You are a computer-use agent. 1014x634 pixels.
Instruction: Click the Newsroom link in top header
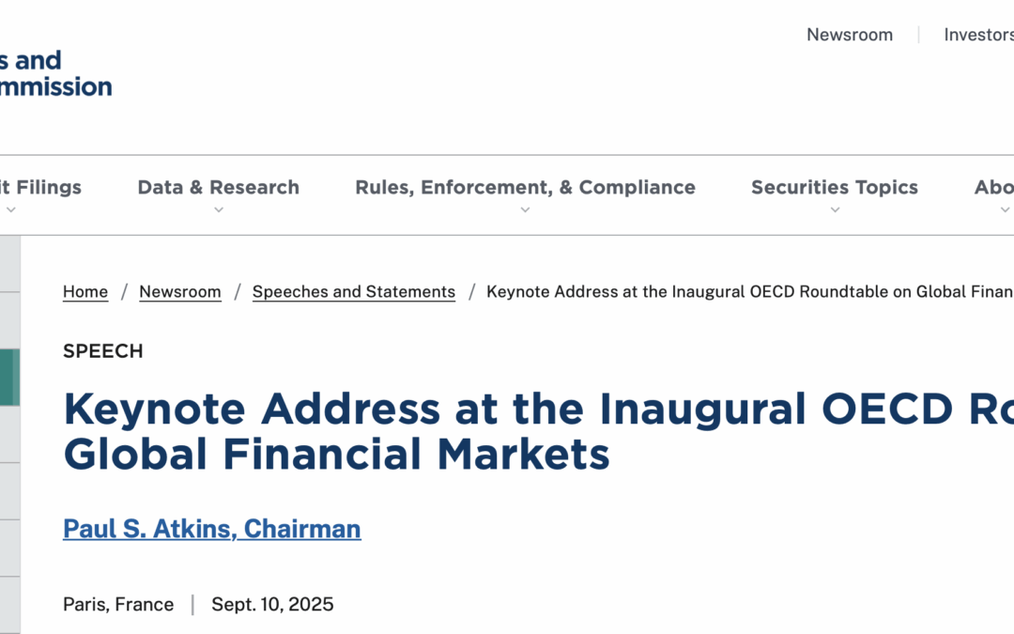tap(850, 35)
